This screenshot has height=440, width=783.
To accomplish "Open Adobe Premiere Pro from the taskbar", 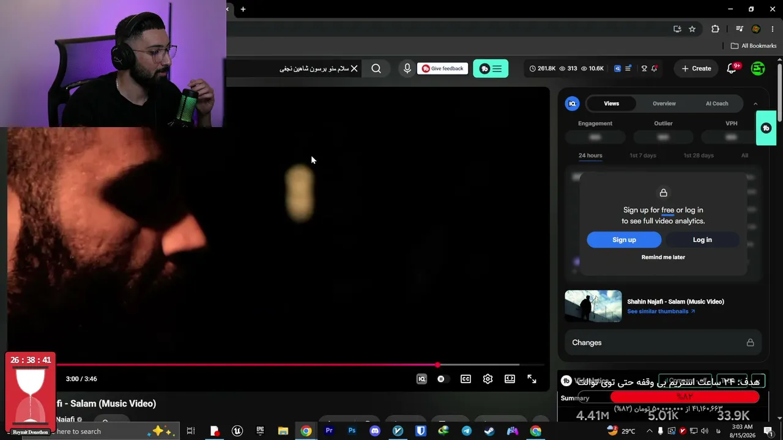I will pyautogui.click(x=329, y=431).
